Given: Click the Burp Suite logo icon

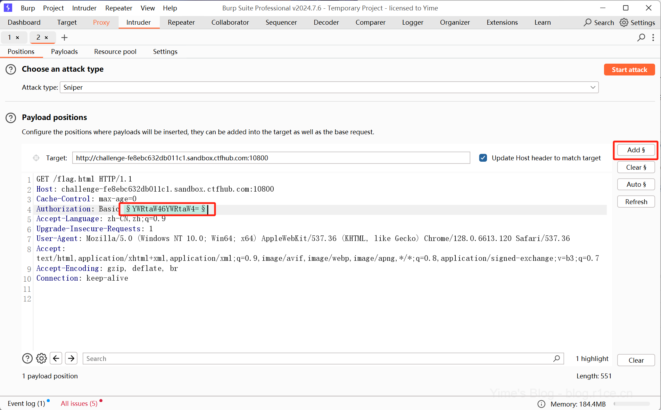Looking at the screenshot, I should pyautogui.click(x=8, y=8).
